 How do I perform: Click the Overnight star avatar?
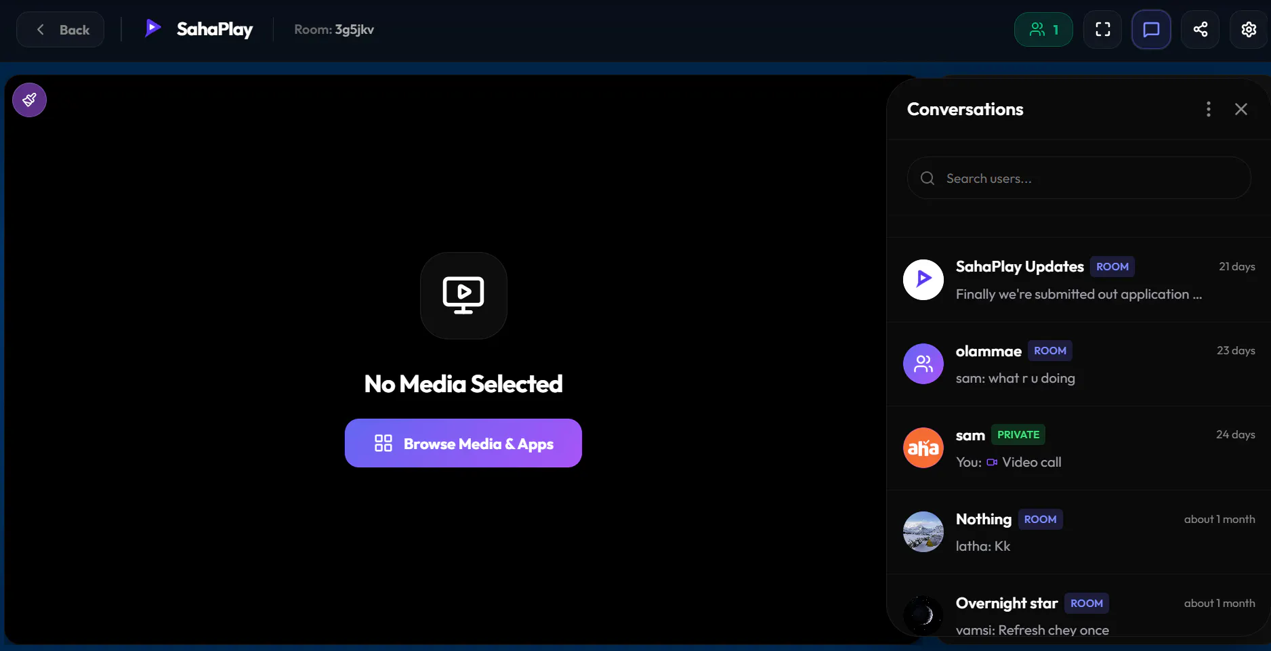click(923, 615)
